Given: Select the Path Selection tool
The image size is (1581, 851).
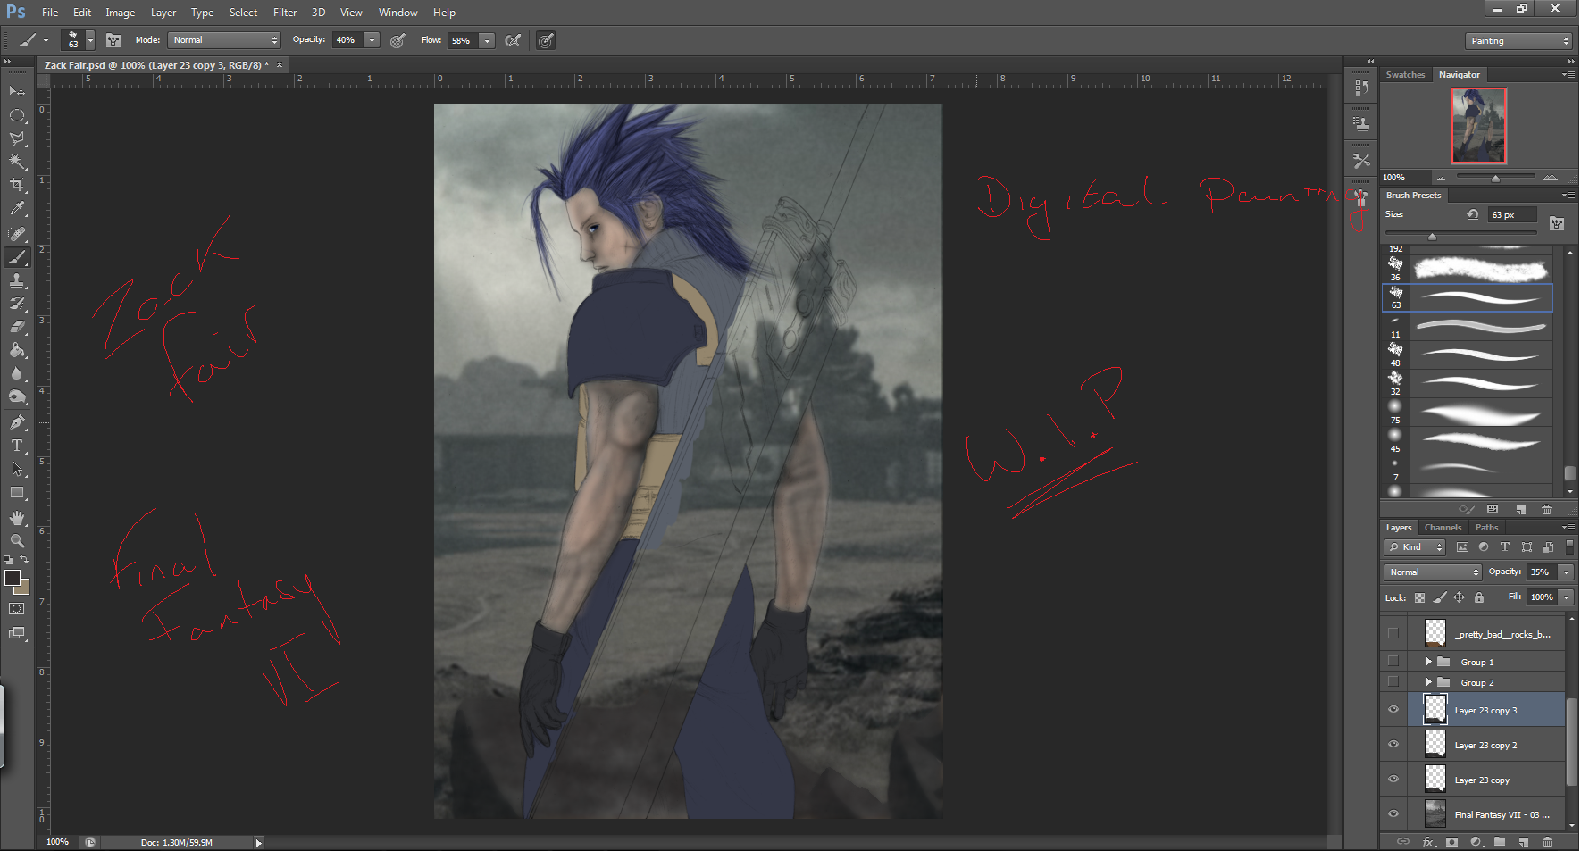Looking at the screenshot, I should [x=17, y=469].
